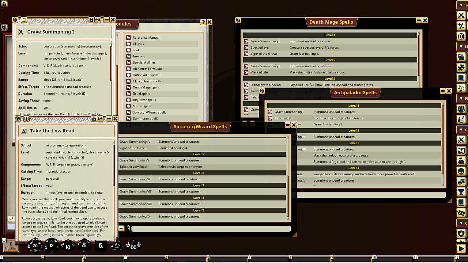
Task: Open the shield-star sidebar icon
Action: click(461, 233)
